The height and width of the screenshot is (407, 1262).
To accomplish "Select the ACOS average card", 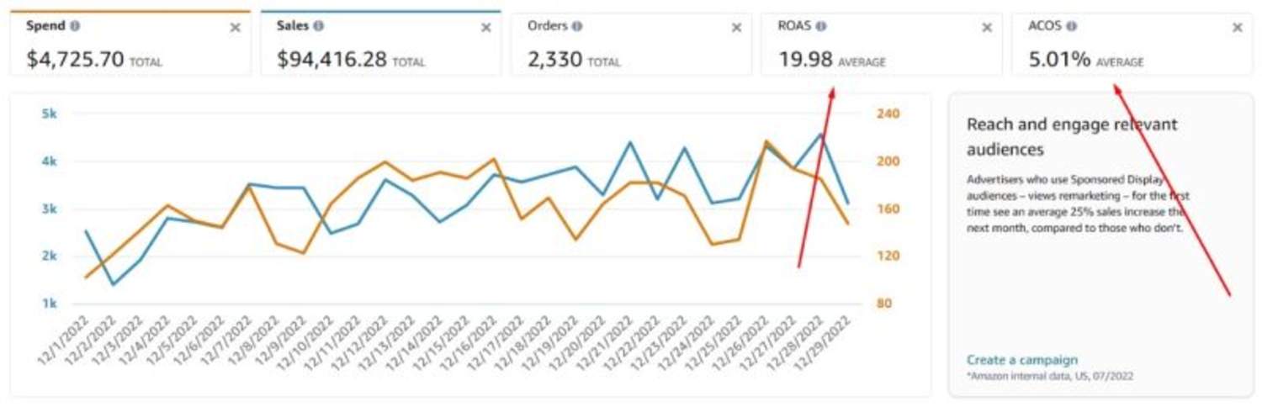I will point(1132,44).
